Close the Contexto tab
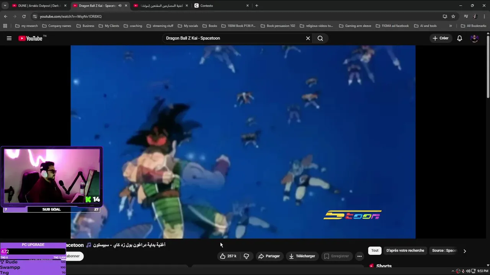Image resolution: width=490 pixels, height=275 pixels. point(247,6)
